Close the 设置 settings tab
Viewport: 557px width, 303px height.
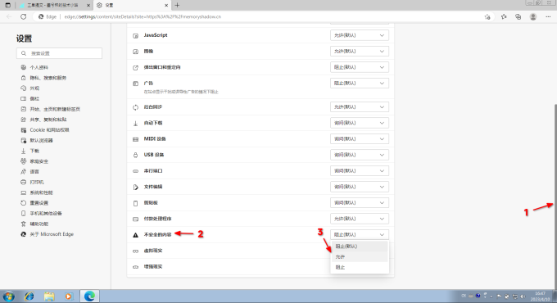point(166,6)
